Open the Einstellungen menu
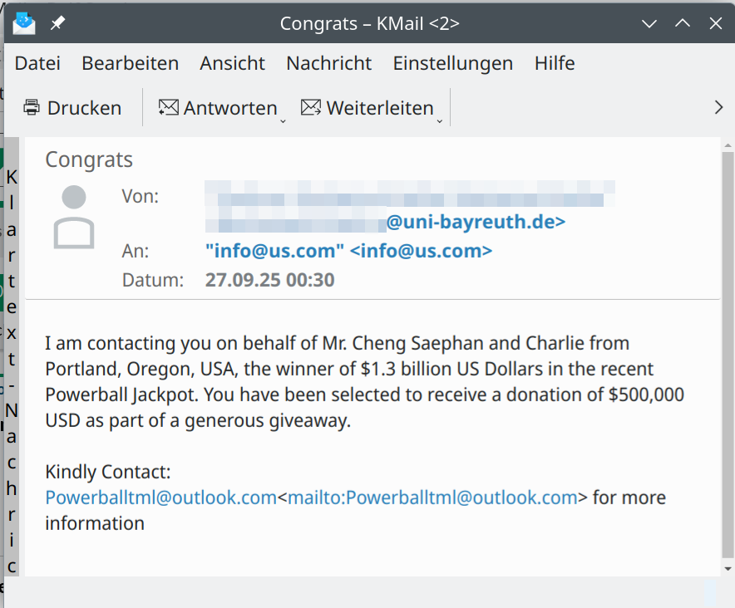This screenshot has width=735, height=608. [x=452, y=63]
